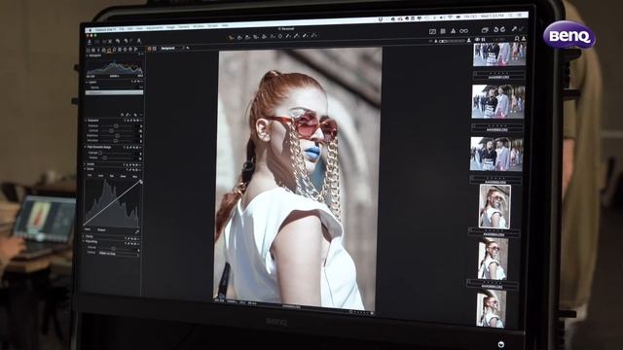Click the Contrast slider handle
623x350 pixels.
click(x=111, y=130)
